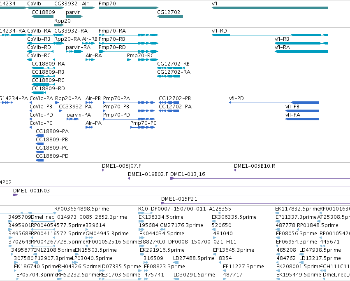Click protein vfl-PD label
This screenshot has height=281, width=350.
tap(236, 98)
